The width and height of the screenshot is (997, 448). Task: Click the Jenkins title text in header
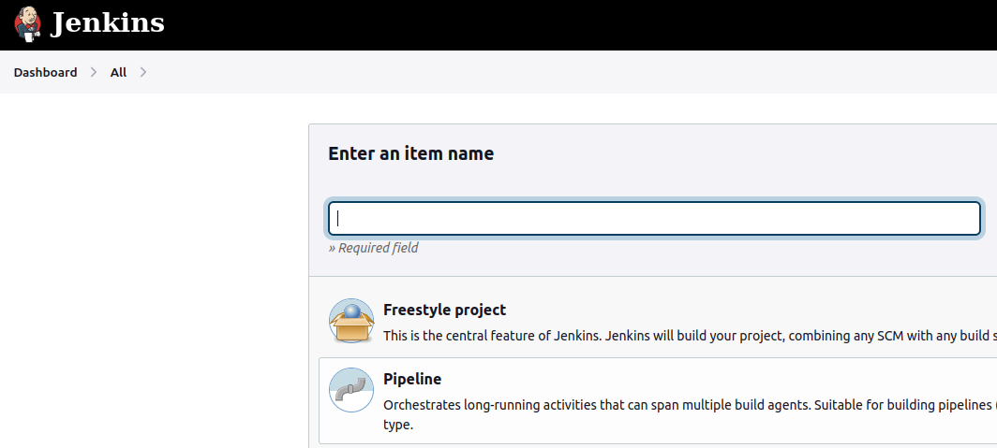pyautogui.click(x=108, y=23)
